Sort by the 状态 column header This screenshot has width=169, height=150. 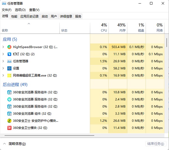75,28
